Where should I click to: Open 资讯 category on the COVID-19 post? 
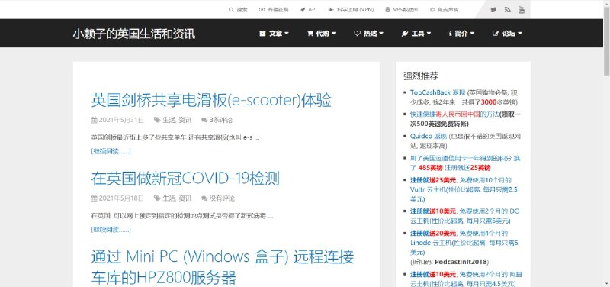pyautogui.click(x=185, y=198)
